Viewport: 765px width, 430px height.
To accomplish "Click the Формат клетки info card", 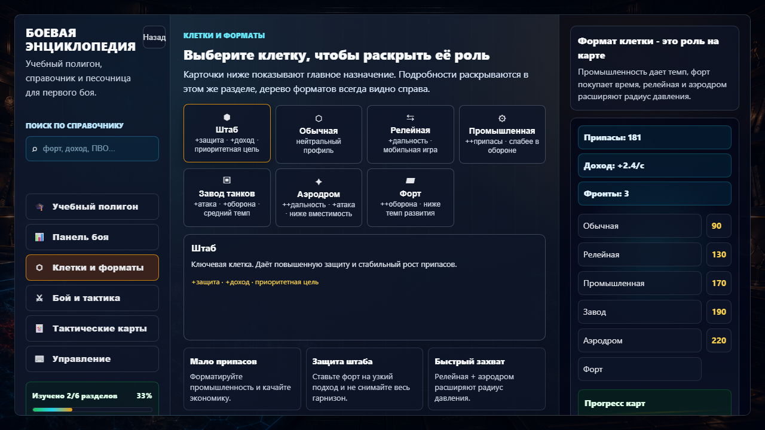I will click(654, 68).
